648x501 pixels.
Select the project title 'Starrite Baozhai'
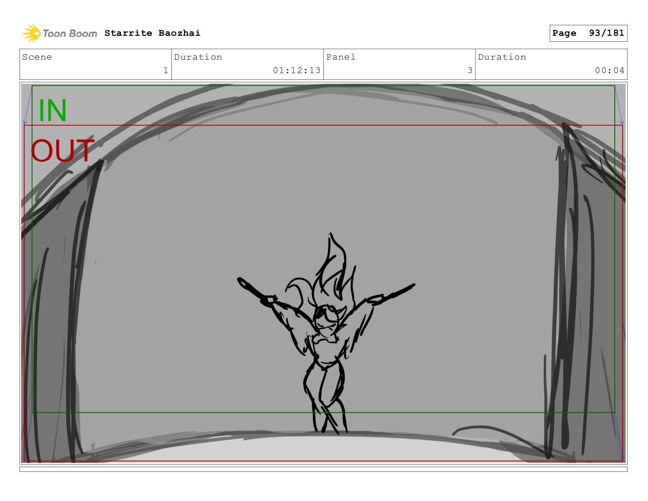coord(152,33)
